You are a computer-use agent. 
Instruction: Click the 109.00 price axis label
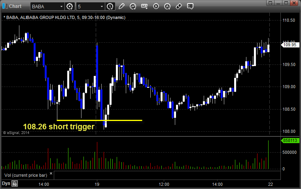click(289, 87)
